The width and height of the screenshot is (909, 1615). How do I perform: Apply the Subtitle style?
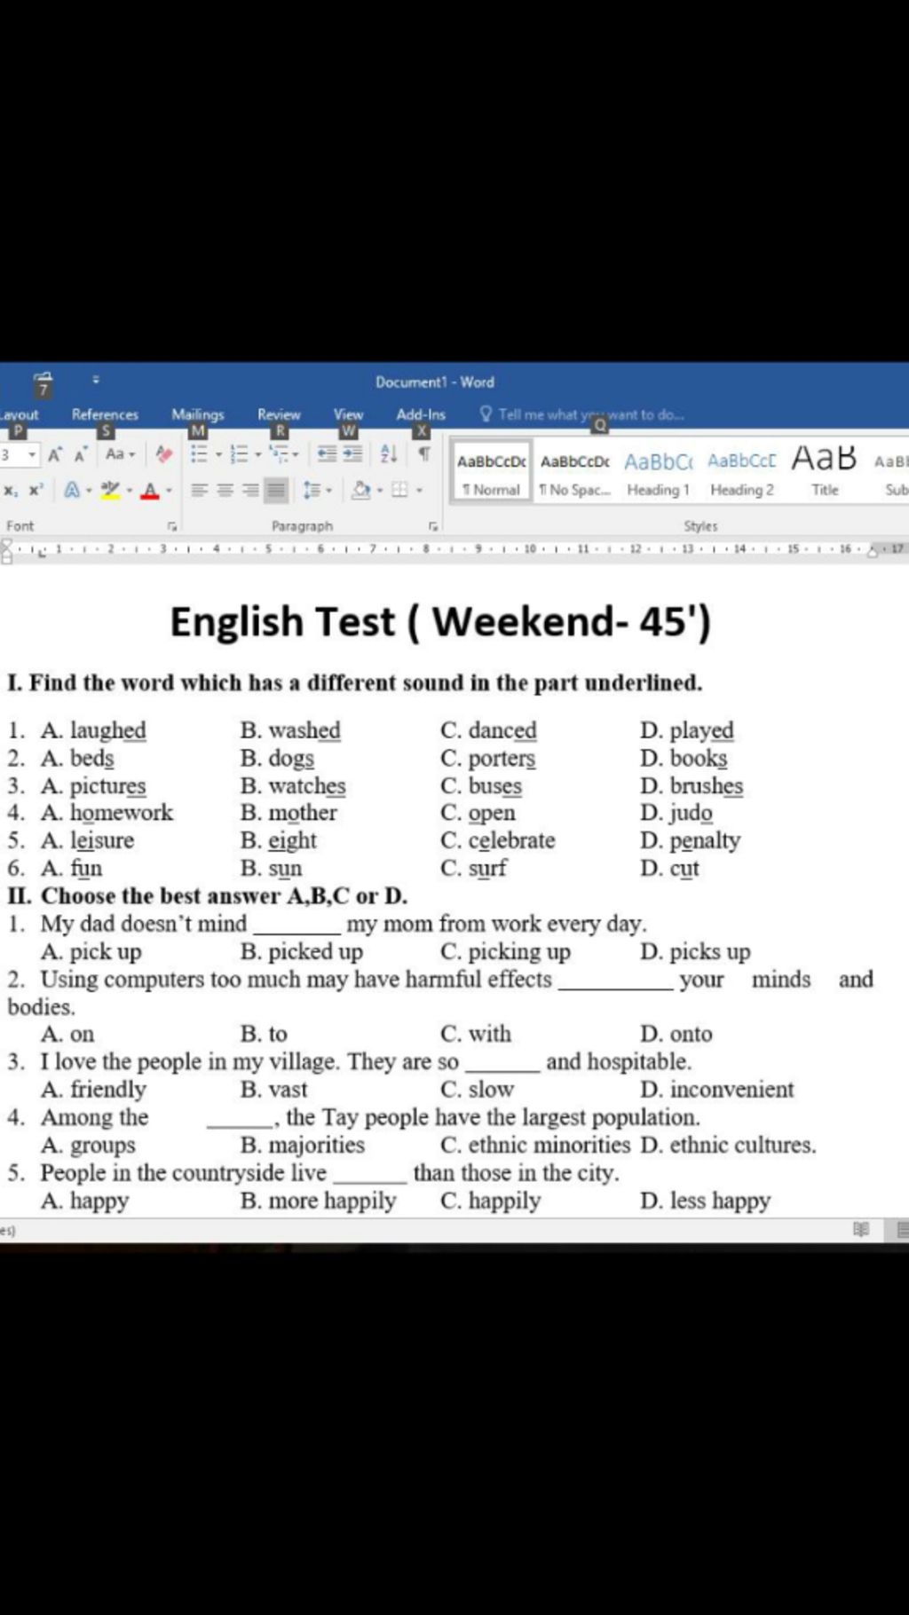tap(890, 471)
